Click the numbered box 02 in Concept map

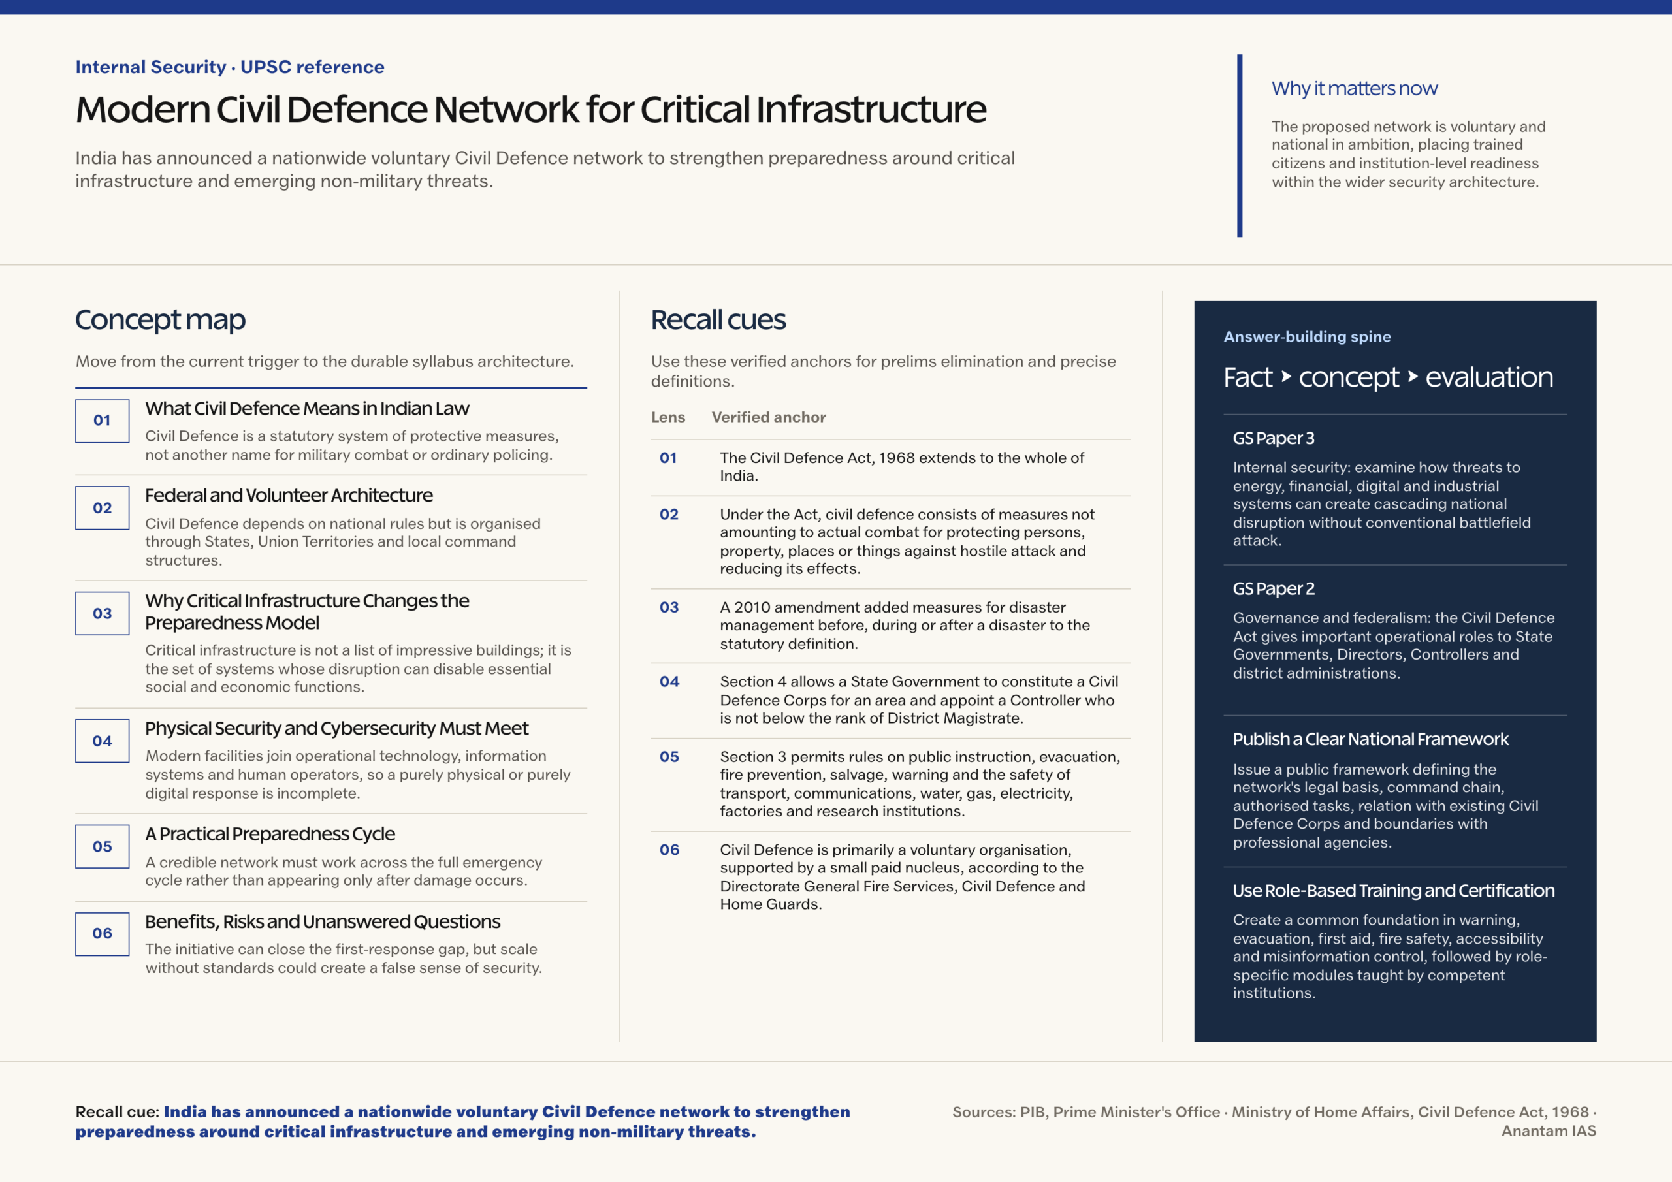tap(102, 507)
